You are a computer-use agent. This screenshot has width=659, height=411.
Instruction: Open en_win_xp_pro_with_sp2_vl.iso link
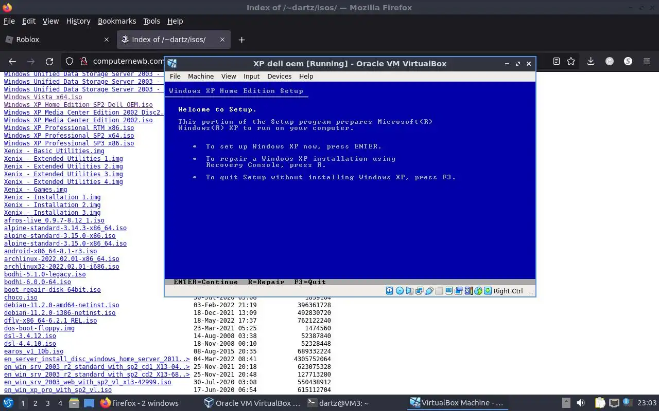[x=58, y=390]
